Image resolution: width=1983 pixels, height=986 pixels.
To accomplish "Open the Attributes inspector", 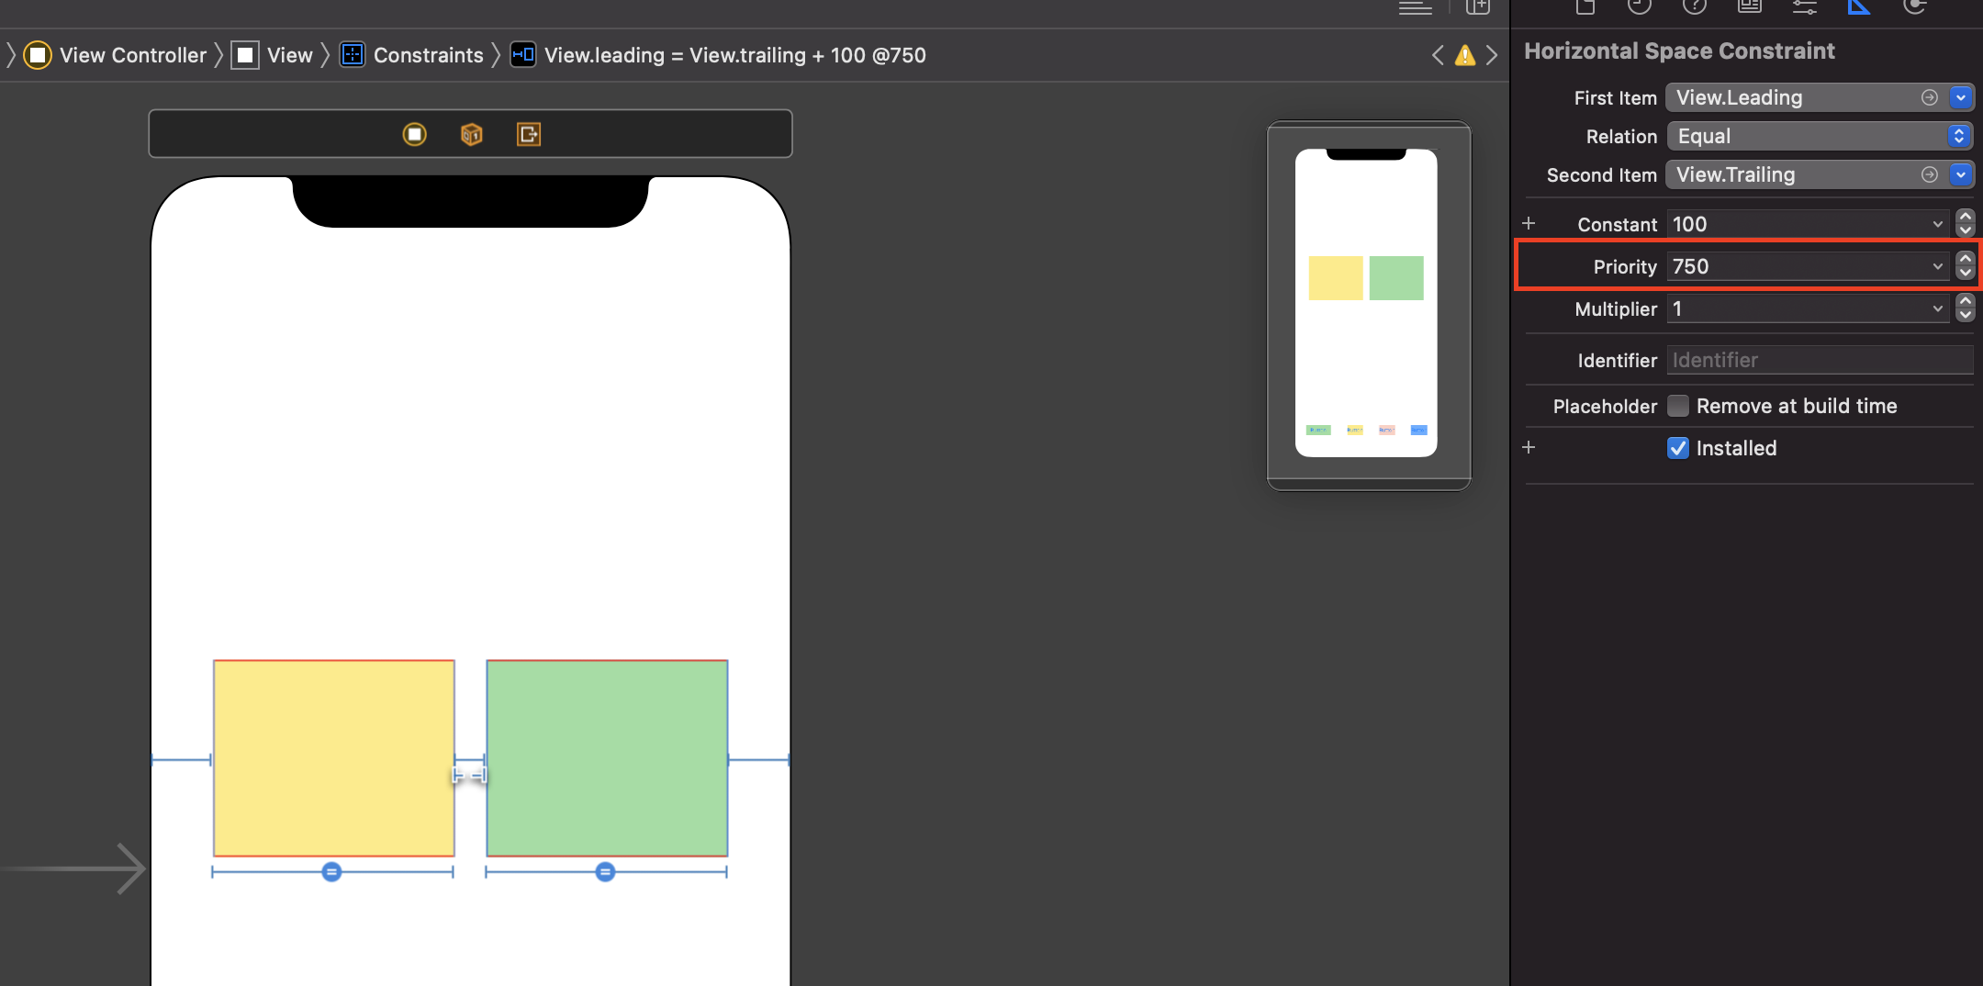I will [x=1803, y=7].
